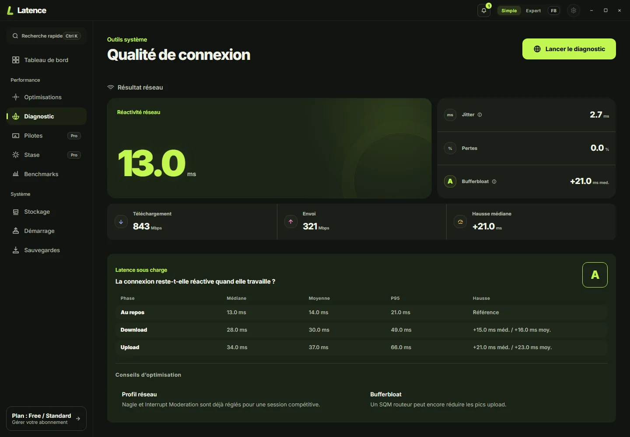The height and width of the screenshot is (437, 630).
Task: Click the Profil réseau tip heading
Action: coord(139,394)
